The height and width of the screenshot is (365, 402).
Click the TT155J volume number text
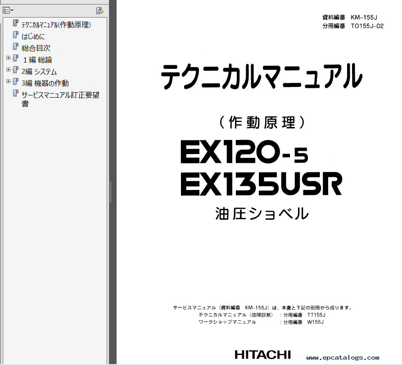coord(316,315)
